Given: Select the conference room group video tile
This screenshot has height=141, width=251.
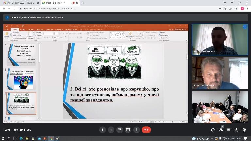Looking at the screenshot, I should tap(220, 107).
